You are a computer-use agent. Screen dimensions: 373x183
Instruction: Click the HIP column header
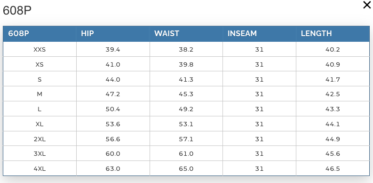[x=87, y=33]
